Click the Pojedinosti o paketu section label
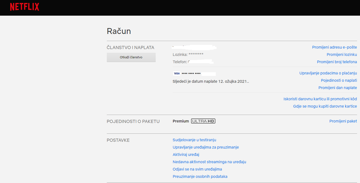 tap(133, 122)
